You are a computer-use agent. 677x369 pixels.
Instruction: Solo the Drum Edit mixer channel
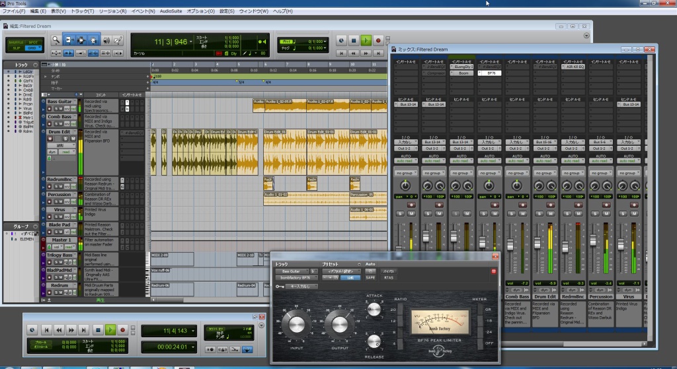coord(539,213)
